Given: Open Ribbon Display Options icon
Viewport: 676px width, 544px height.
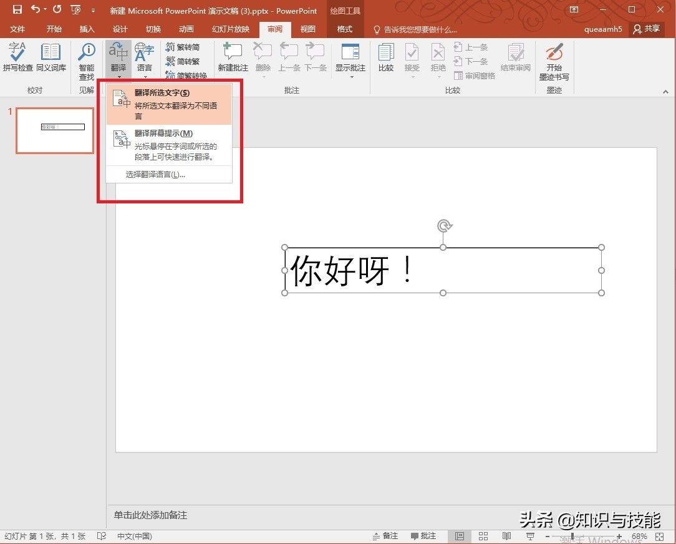Looking at the screenshot, I should (x=574, y=9).
